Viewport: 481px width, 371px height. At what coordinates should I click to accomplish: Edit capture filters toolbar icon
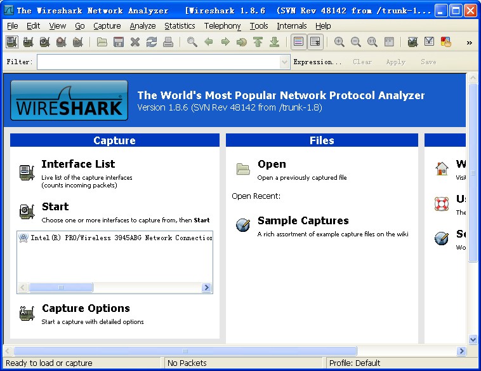pos(412,41)
